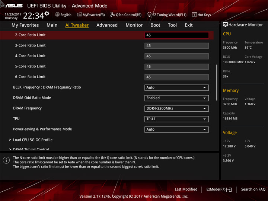Screen dimensions: 268x201
Task: Click the Hot Keys question mark icon
Action: pyautogui.click(x=194, y=15)
